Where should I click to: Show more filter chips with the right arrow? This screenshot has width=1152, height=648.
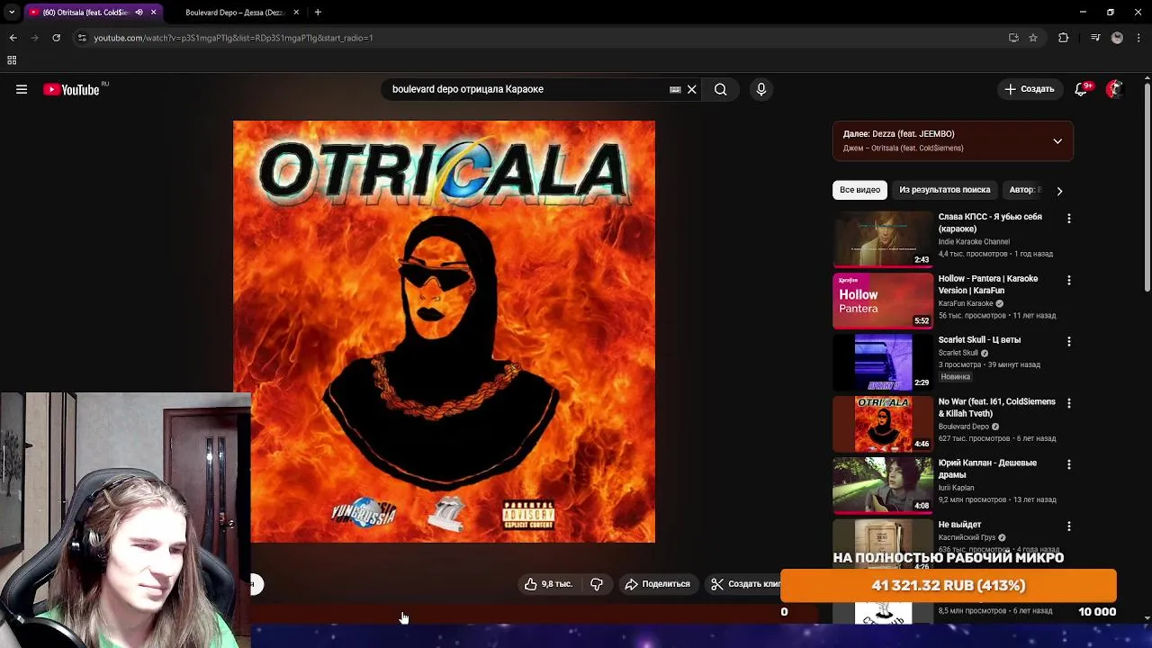[1059, 191]
